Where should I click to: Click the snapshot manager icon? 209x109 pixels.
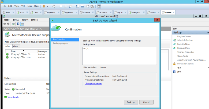70,6
